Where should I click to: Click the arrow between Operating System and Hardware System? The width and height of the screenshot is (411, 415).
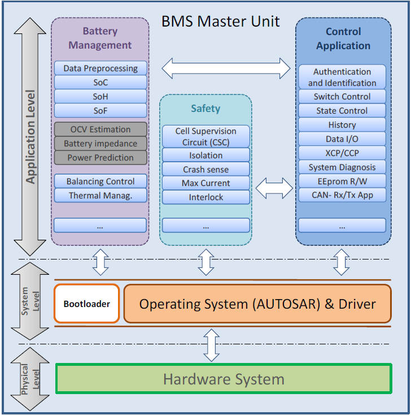(x=211, y=345)
